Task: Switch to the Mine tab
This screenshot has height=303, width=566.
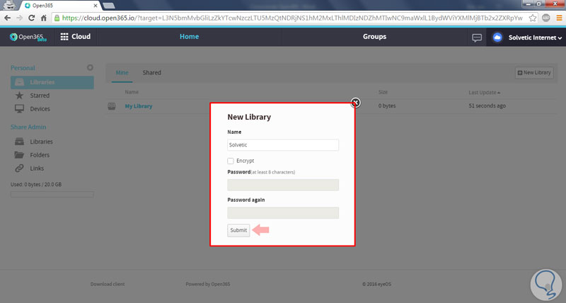Action: 122,73
